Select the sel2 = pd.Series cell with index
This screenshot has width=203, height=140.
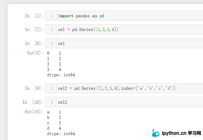click(124, 88)
